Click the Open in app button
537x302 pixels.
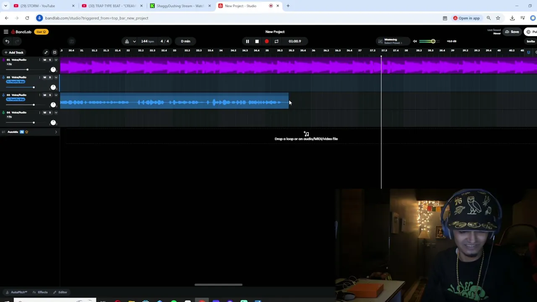coord(466,18)
